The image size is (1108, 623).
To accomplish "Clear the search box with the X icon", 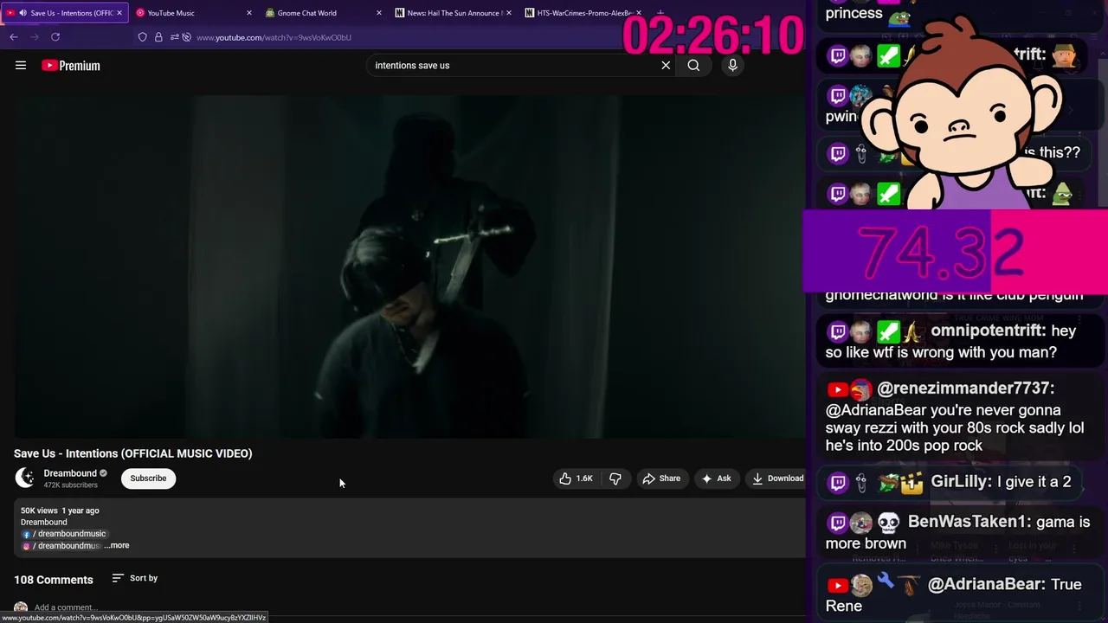I will pyautogui.click(x=666, y=65).
